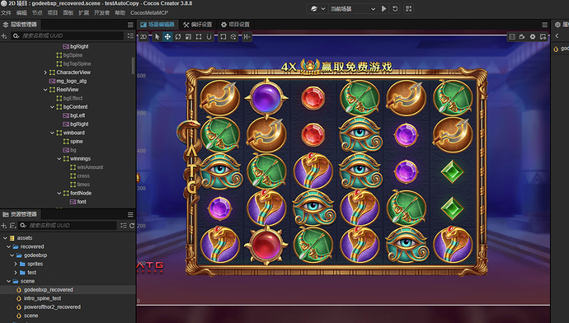569x323 pixels.
Task: Open the asset sort options icon
Action: (12, 226)
